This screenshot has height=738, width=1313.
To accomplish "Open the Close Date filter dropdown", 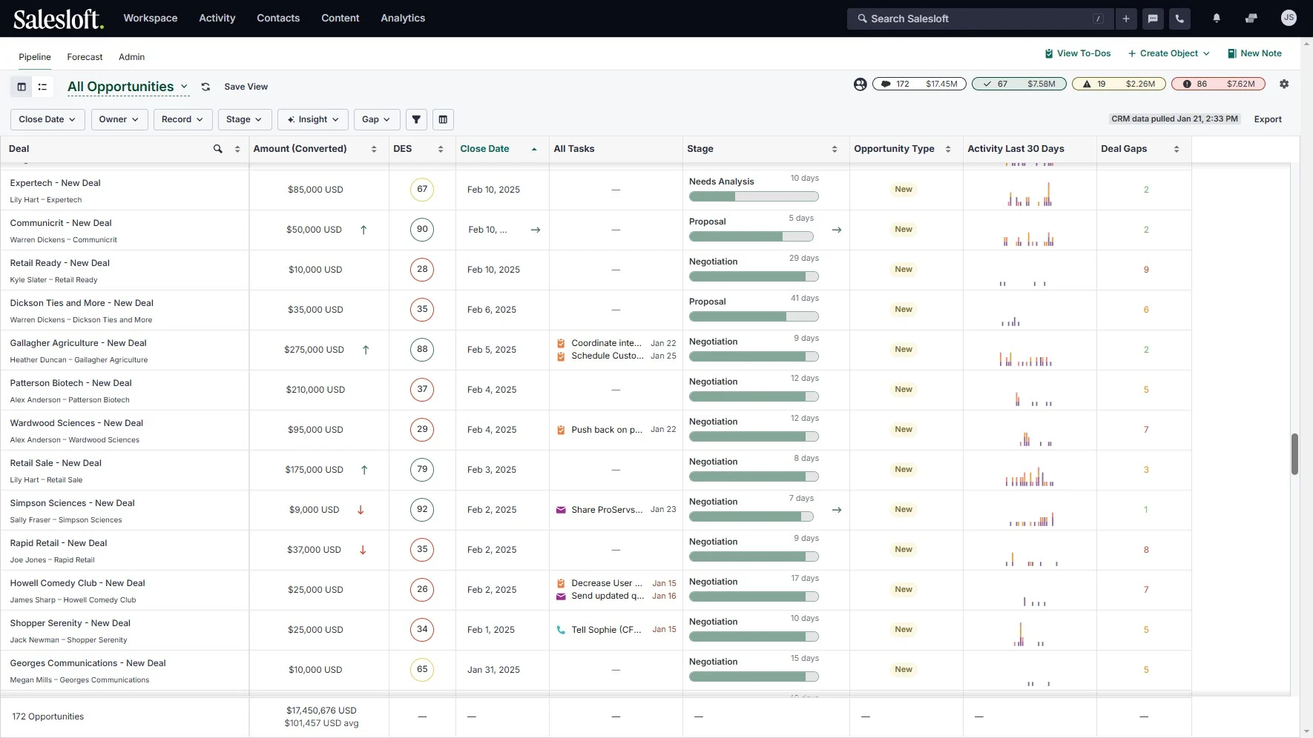I will [x=47, y=119].
